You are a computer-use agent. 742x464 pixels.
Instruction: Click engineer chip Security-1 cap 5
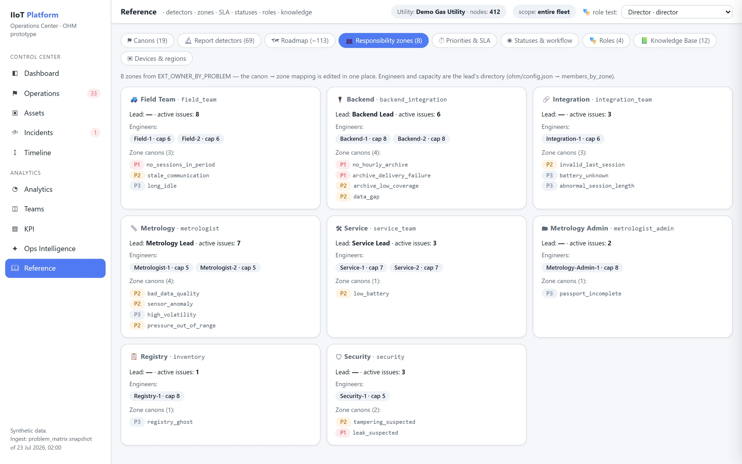(362, 396)
